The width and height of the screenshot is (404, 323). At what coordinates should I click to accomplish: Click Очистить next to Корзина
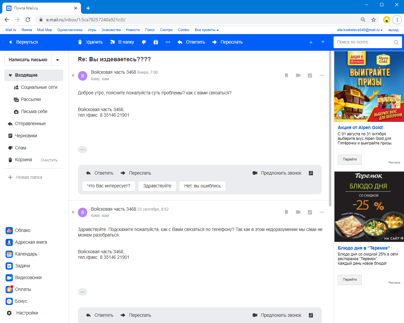[49, 160]
